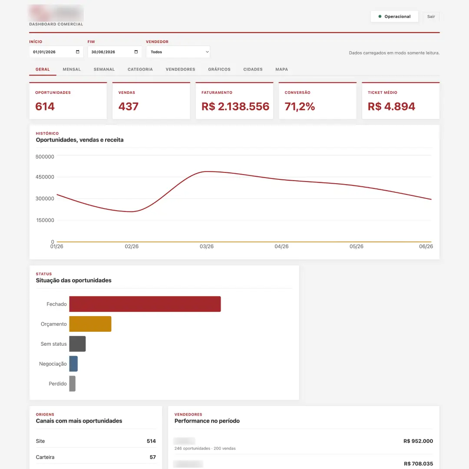Viewport: 469px width, 469px height.
Task: Switch to the Mensal tab
Action: (72, 69)
